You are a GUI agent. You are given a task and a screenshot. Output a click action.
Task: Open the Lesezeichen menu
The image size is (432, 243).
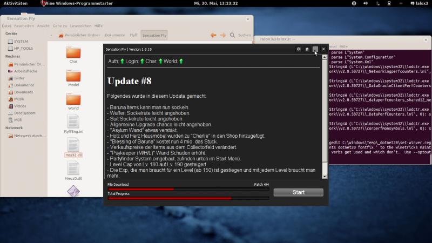(80, 25)
